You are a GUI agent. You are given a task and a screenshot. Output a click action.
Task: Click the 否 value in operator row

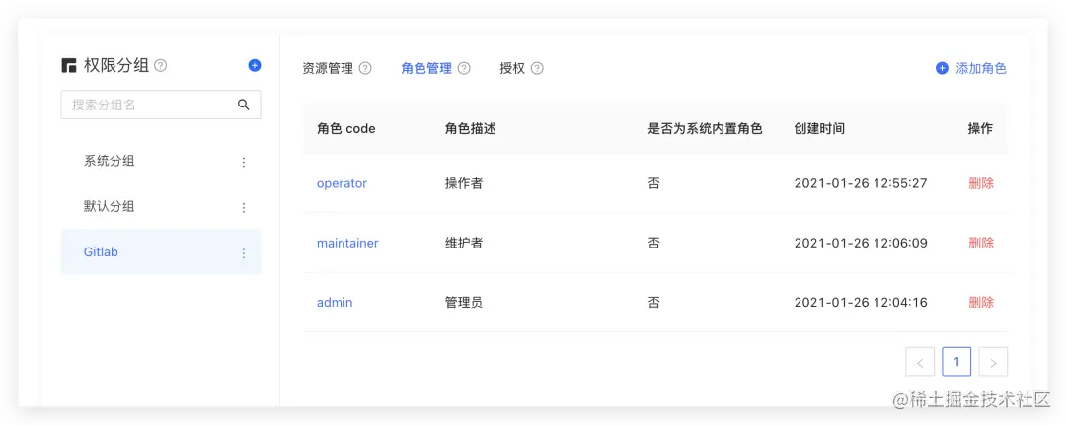[654, 183]
